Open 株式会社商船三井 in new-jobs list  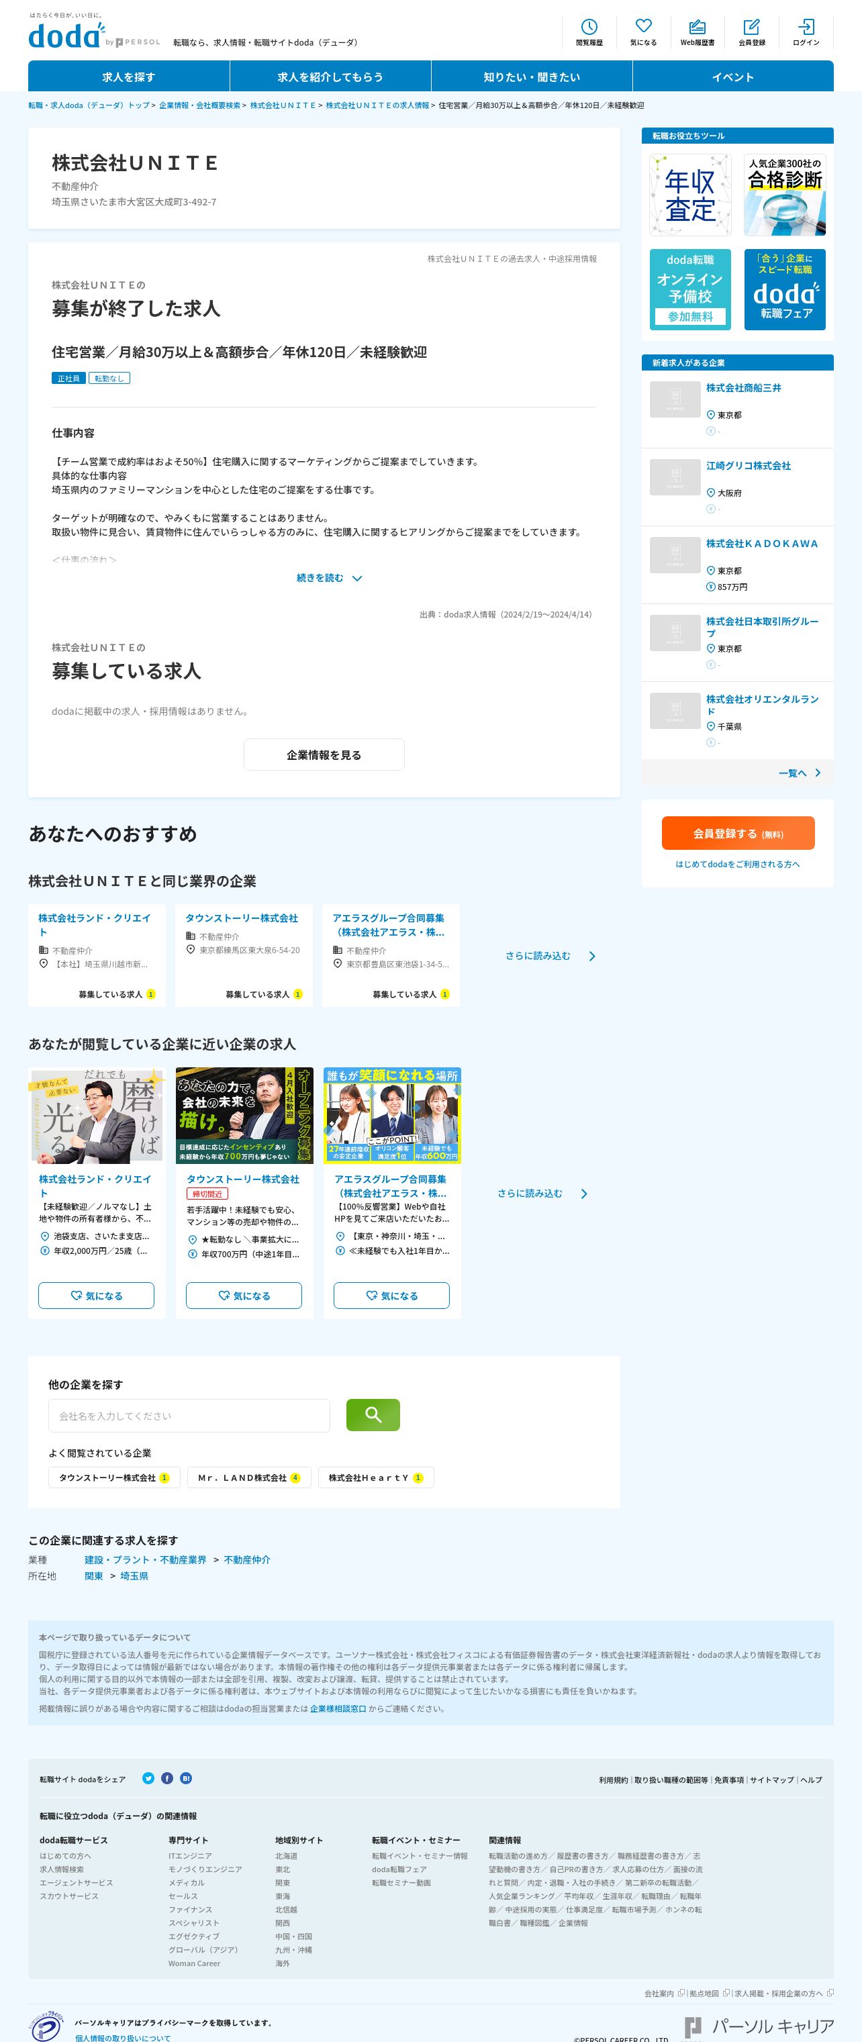pos(744,387)
